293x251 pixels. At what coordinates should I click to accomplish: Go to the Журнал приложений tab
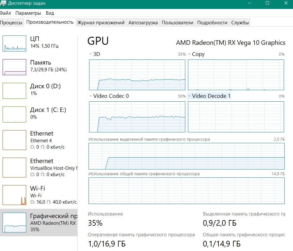coord(101,23)
